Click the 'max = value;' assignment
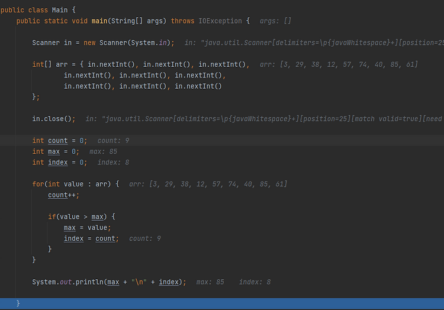Screen dimensions: 444x310 [x=87, y=228]
